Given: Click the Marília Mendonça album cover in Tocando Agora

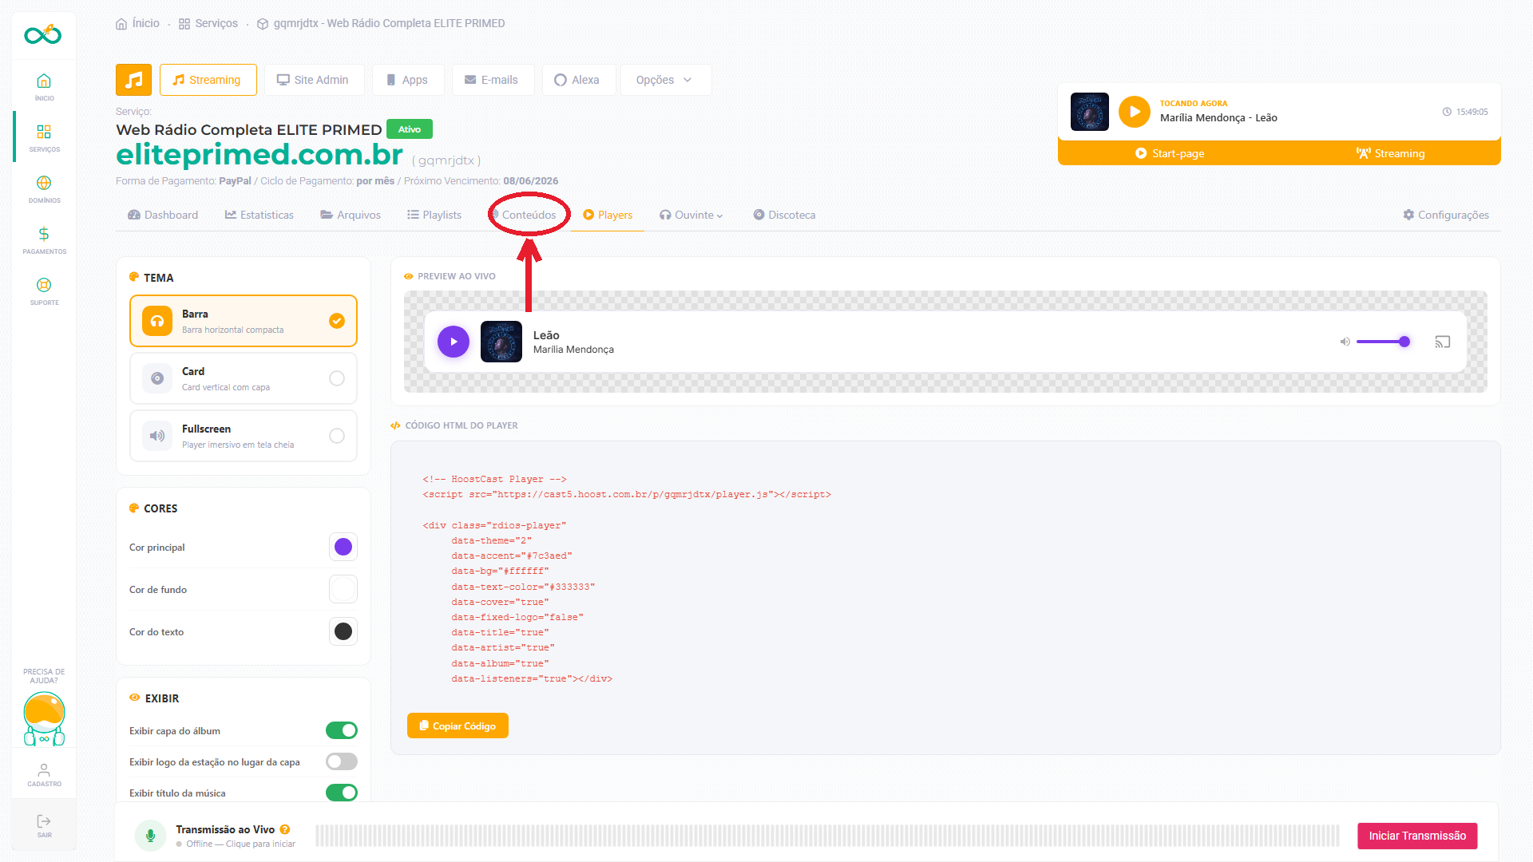Looking at the screenshot, I should tap(1090, 112).
